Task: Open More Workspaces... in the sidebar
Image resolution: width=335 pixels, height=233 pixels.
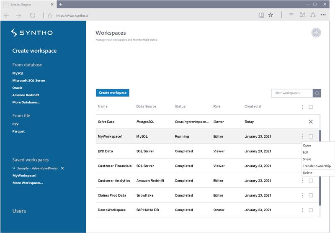Action: click(x=28, y=183)
